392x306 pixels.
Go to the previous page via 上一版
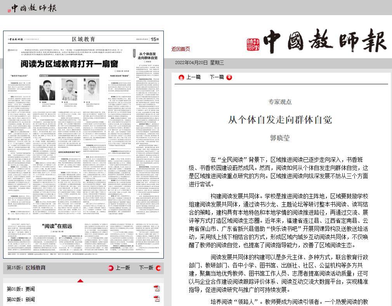tap(123, 268)
